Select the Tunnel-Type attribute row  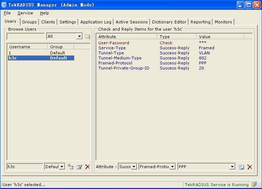click(170, 53)
